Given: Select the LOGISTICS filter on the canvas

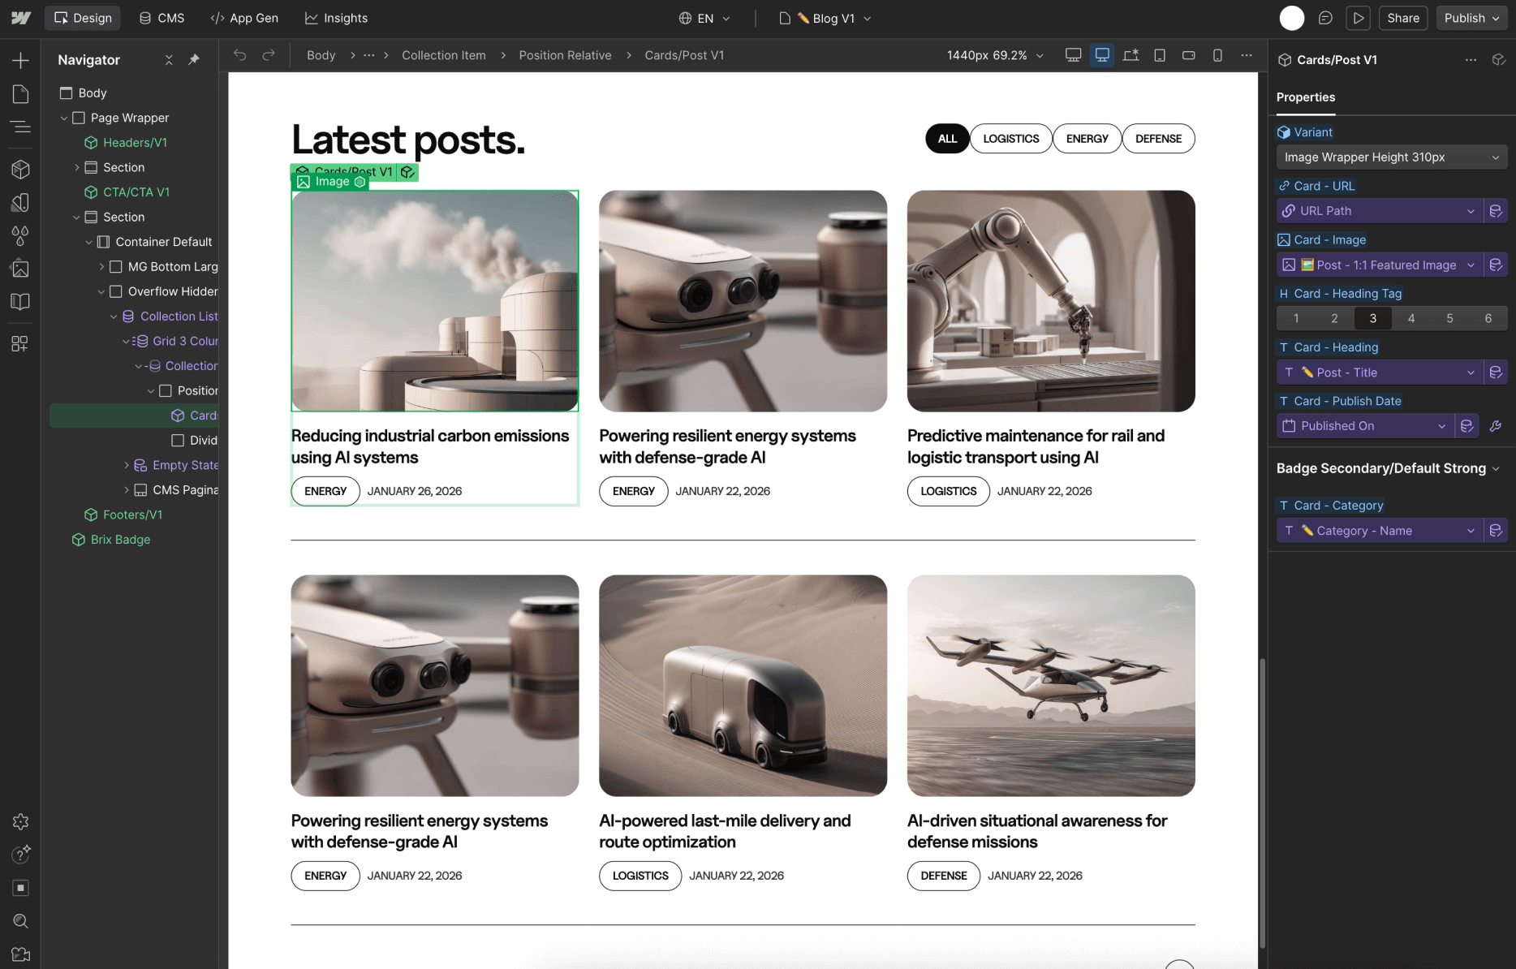Looking at the screenshot, I should tap(1010, 138).
